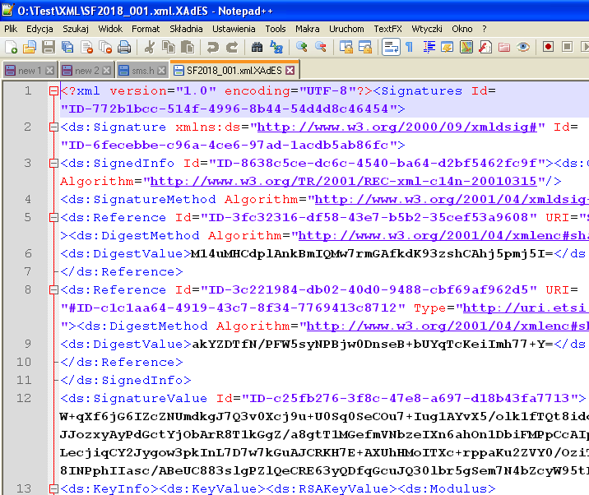Click the </ds:SignedInfo> closing tag text

click(126, 380)
